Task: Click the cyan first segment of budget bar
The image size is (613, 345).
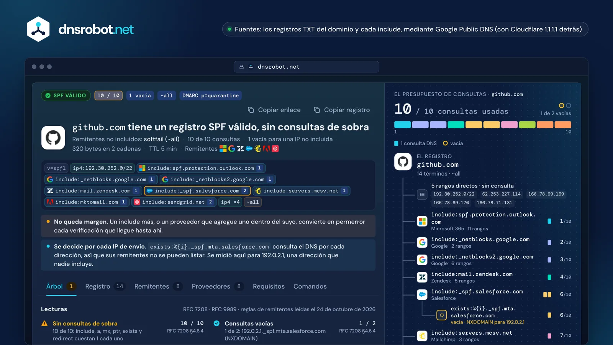Action: 402,125
